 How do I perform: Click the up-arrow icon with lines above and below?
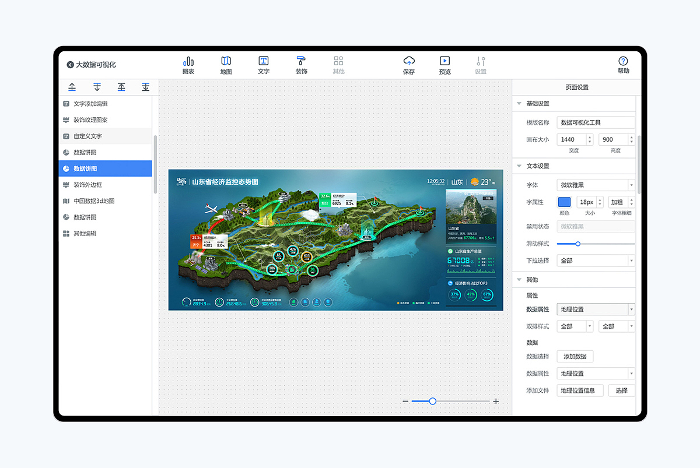[121, 87]
